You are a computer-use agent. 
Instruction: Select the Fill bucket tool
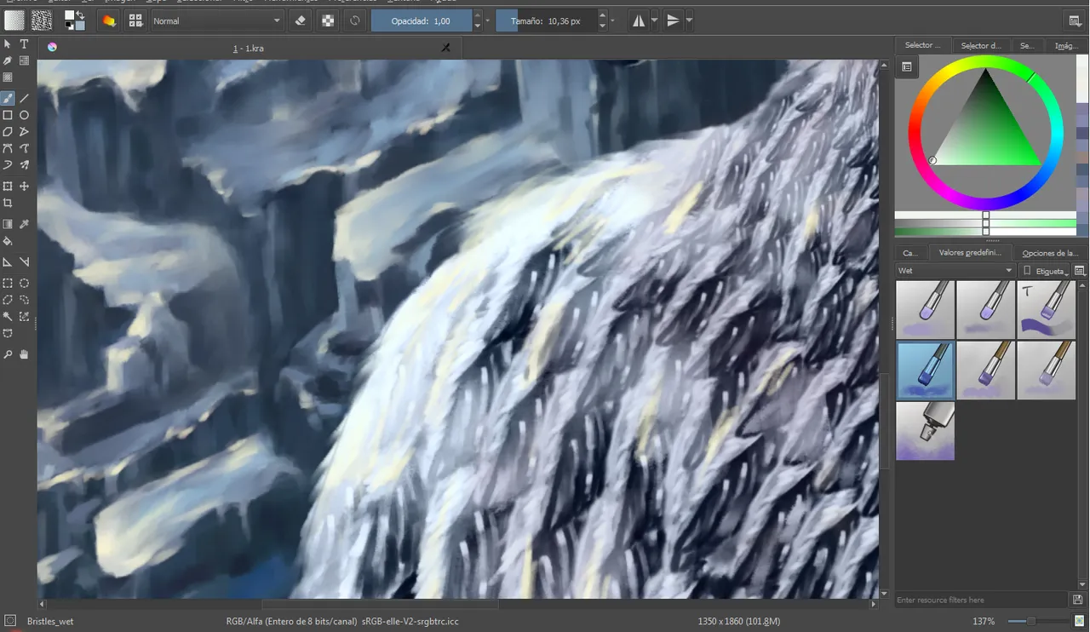coord(8,241)
